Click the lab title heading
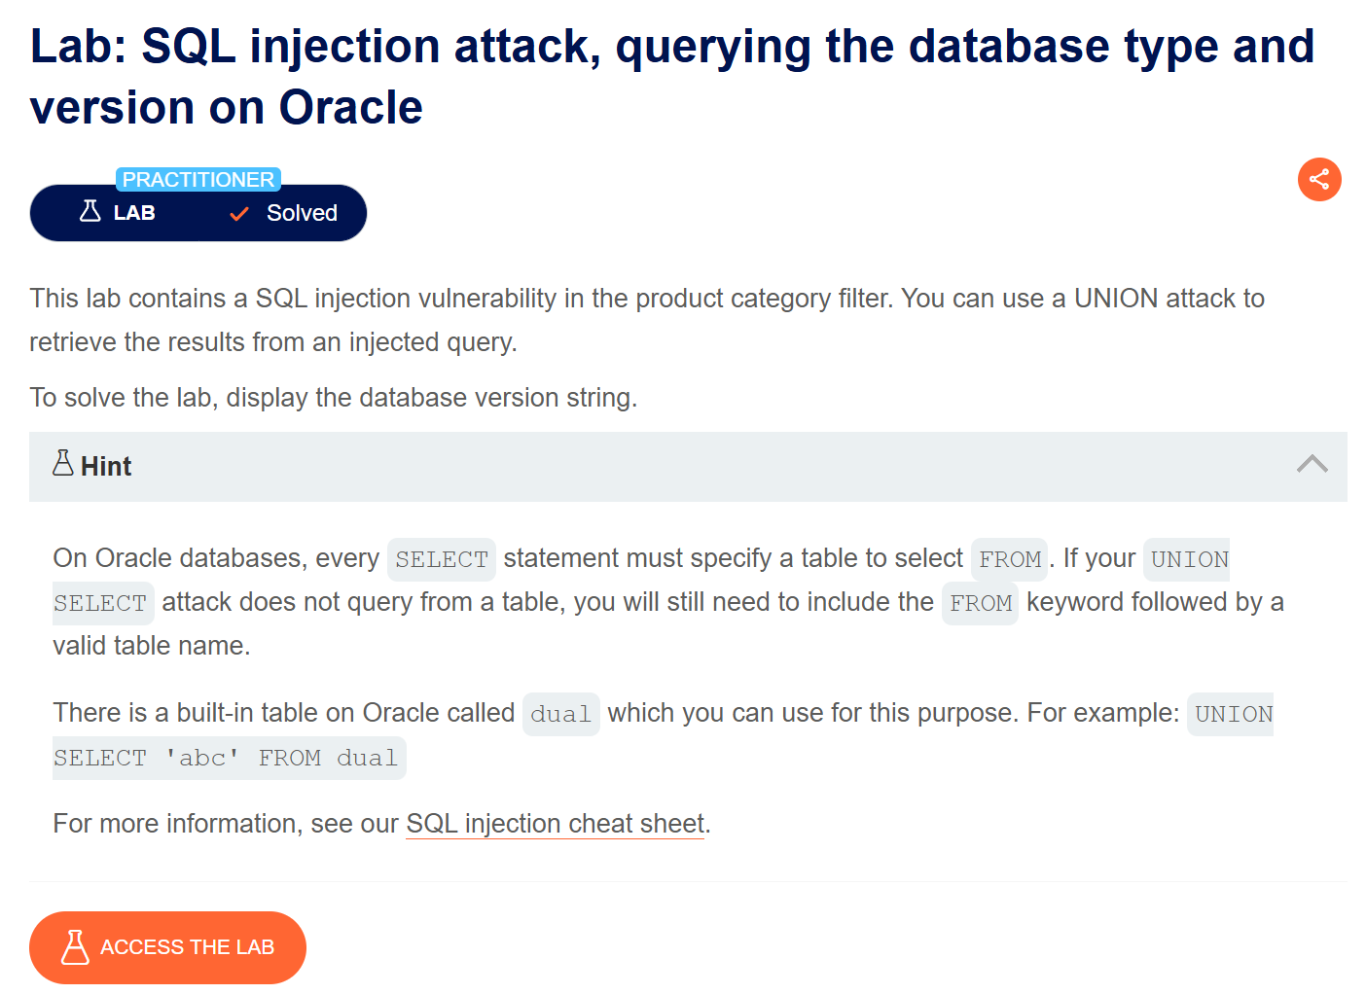The width and height of the screenshot is (1366, 994). point(672,77)
